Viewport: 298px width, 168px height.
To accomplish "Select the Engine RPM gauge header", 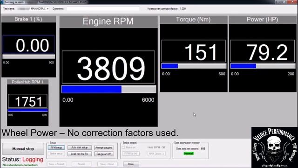I will [x=108, y=21].
